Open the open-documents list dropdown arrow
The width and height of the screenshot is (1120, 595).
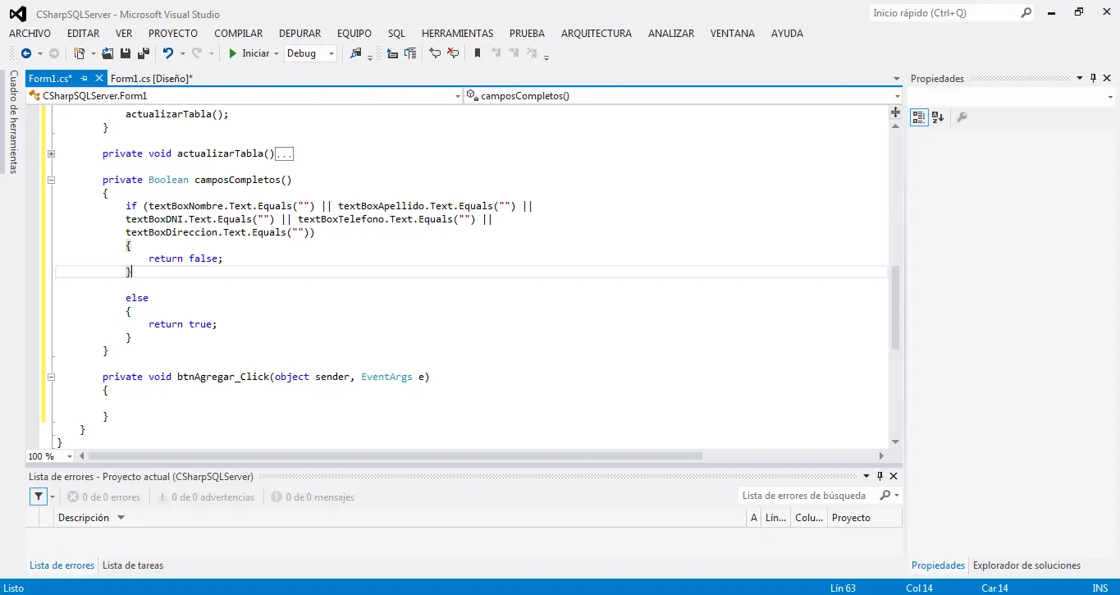coord(897,79)
